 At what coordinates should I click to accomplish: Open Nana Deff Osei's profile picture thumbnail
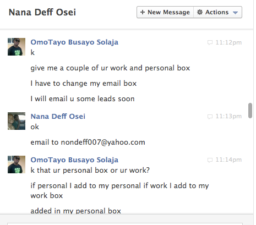pos(17,121)
